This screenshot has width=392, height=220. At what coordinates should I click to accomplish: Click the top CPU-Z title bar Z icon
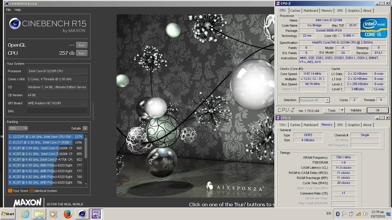[x=278, y=3]
